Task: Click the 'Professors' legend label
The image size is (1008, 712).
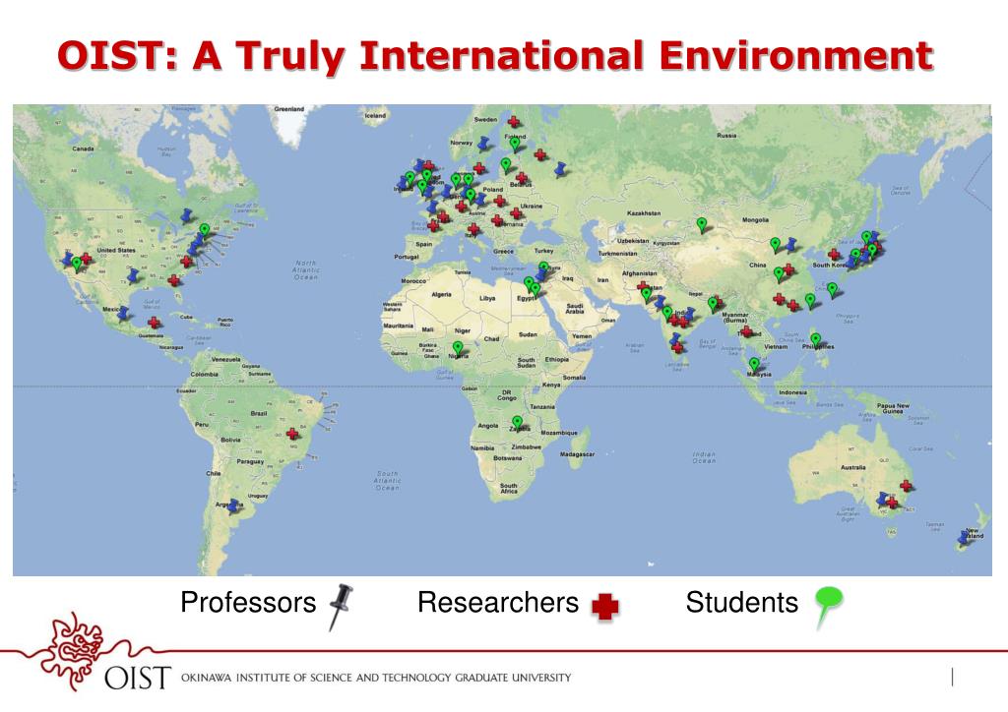Action: [248, 602]
